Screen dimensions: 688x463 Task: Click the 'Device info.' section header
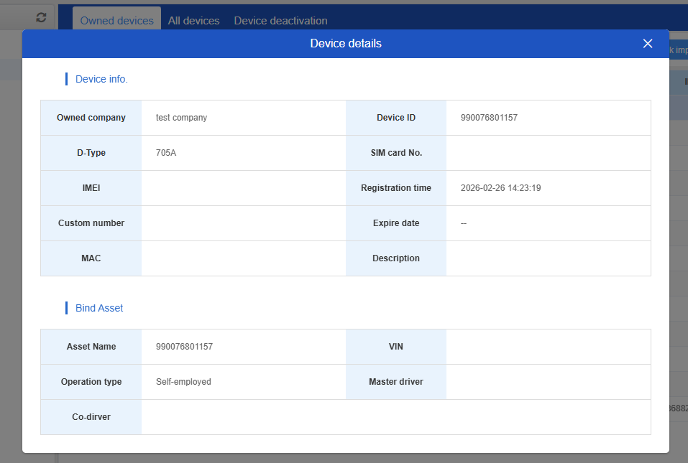[101, 79]
